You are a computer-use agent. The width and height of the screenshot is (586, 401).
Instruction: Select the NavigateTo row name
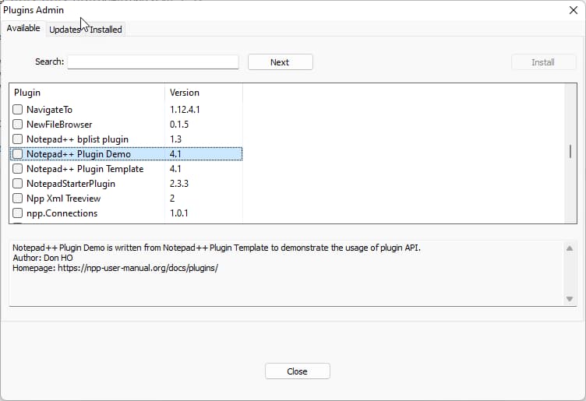coord(49,109)
